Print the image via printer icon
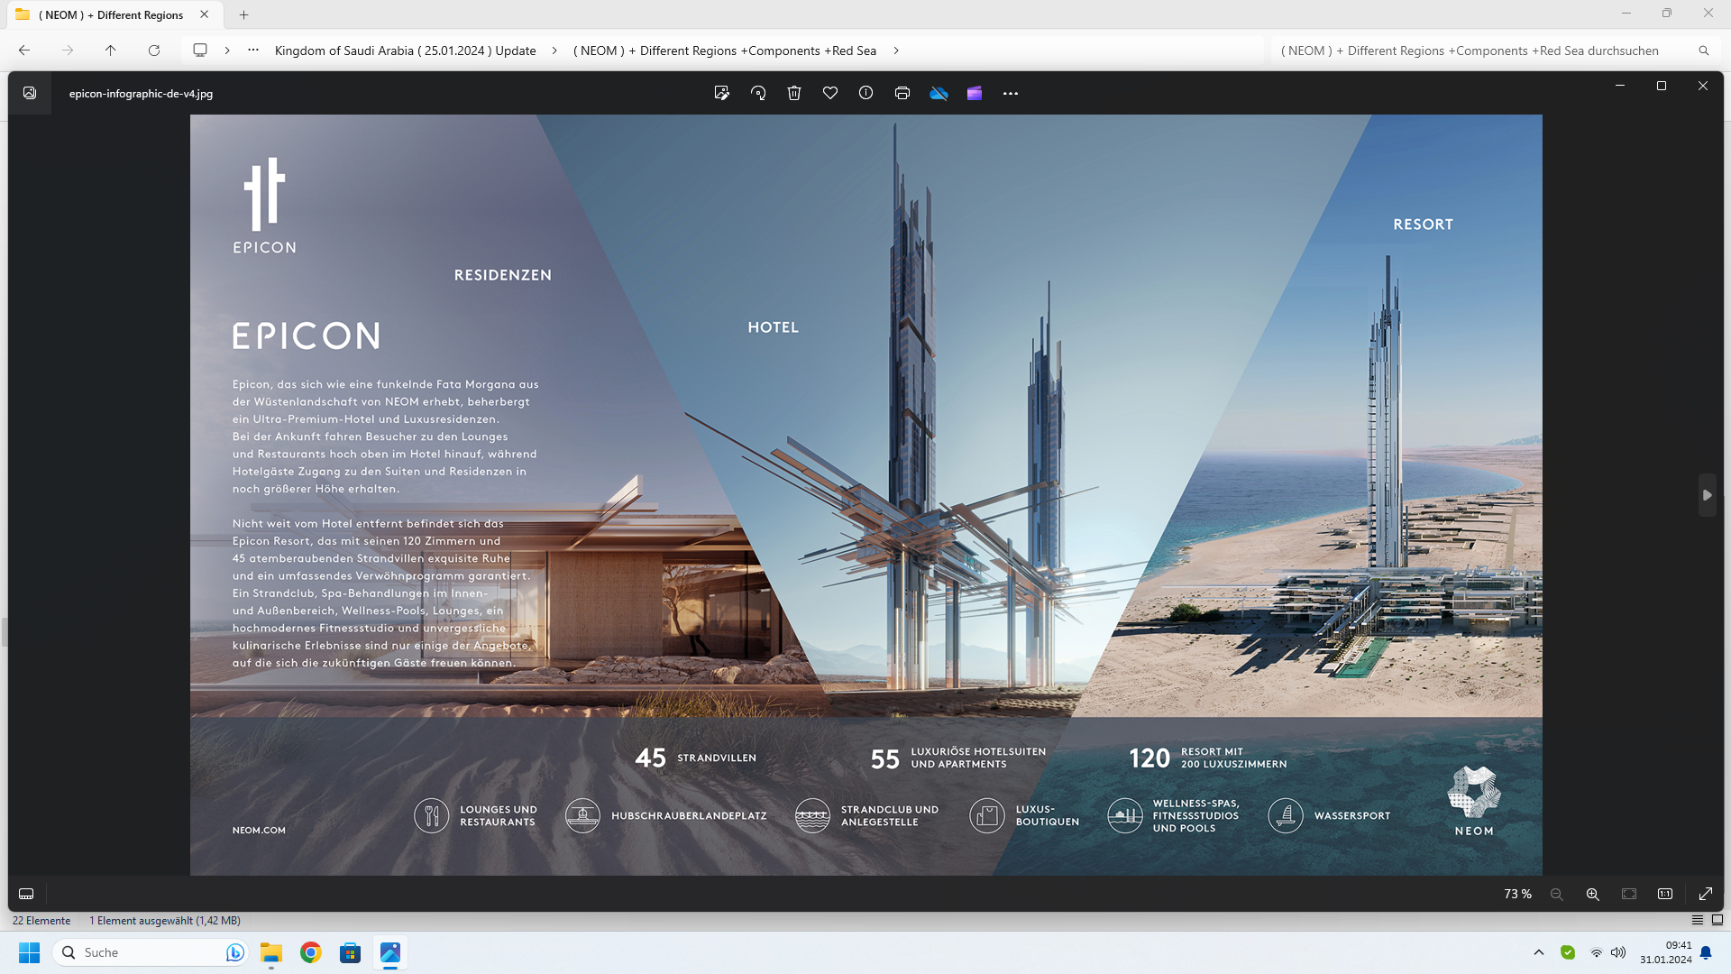This screenshot has width=1731, height=974. coord(902,93)
